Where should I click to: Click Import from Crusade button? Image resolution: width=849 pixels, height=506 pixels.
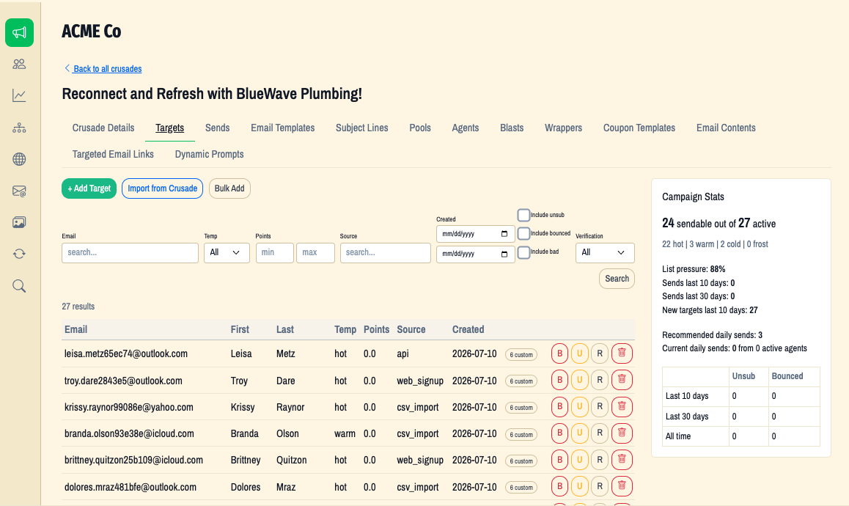(163, 188)
